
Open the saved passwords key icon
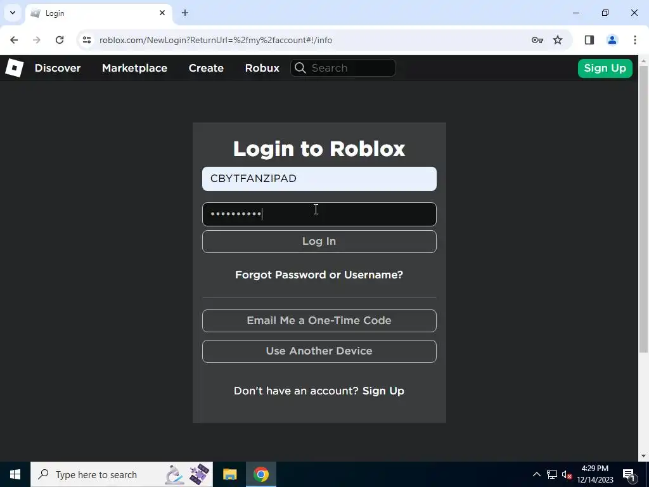pos(537,40)
